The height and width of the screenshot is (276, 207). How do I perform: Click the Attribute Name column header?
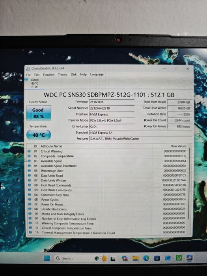51,146
